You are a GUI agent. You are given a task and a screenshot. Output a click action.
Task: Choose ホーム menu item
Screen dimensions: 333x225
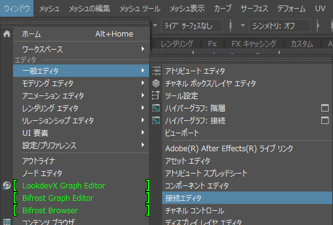[81, 34]
